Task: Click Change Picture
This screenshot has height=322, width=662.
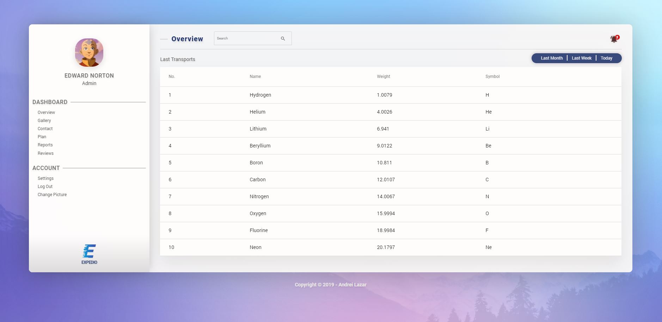Action: [x=52, y=194]
